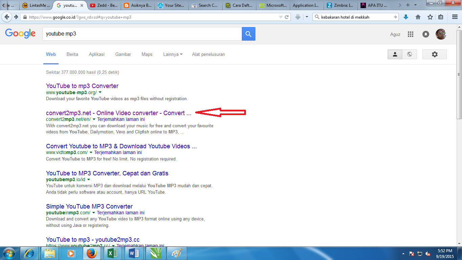The image size is (462, 260).
Task: Expand arrow next to youtubeinmp3.com URL
Action: [93, 213]
